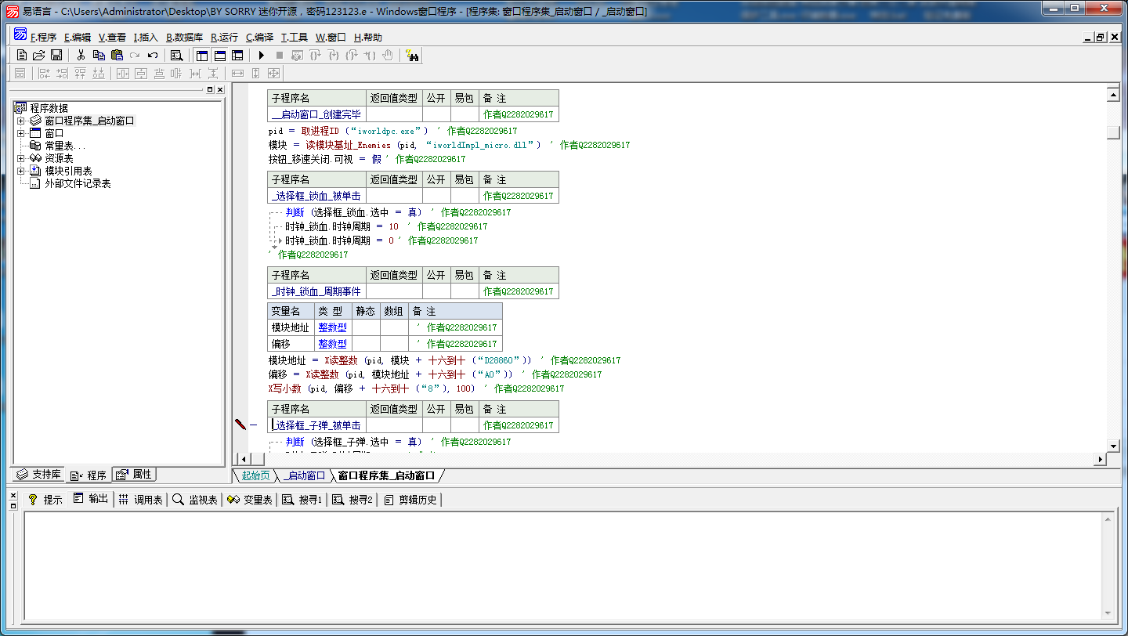Image resolution: width=1128 pixels, height=636 pixels.
Task: Switch to the 变量表 bottom tab
Action: pyautogui.click(x=249, y=500)
